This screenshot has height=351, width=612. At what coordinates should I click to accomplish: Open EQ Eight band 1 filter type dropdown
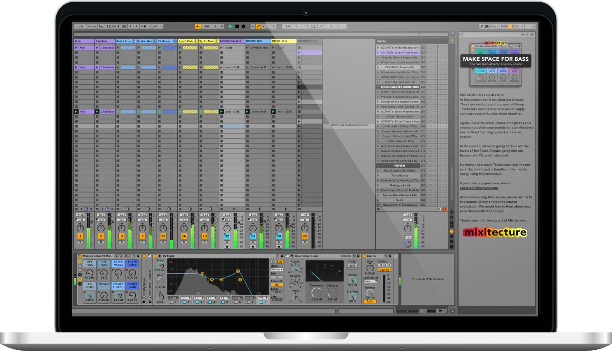(173, 298)
